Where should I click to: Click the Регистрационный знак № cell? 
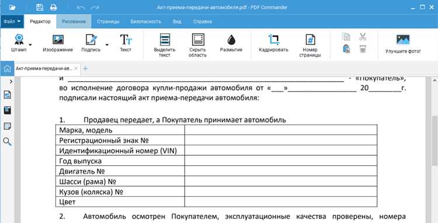coord(120,140)
